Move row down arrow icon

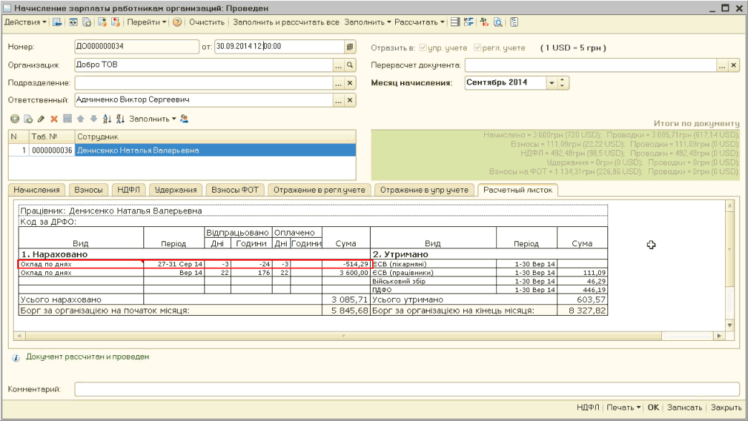(93, 119)
